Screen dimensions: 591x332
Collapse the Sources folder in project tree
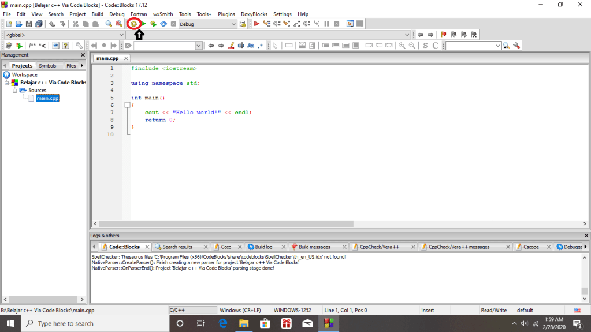(x=16, y=91)
